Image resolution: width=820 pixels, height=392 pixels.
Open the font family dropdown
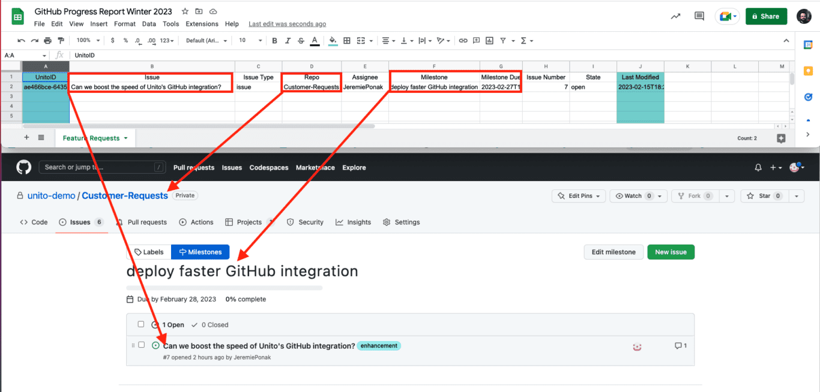tap(207, 41)
